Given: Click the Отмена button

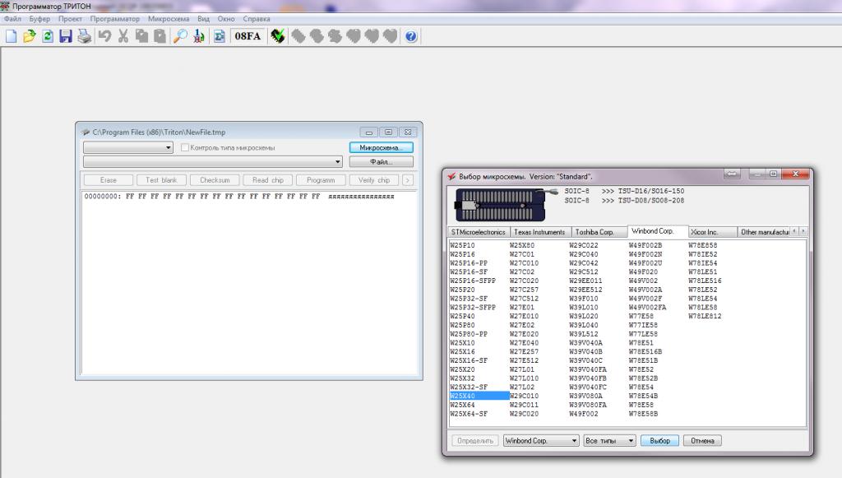Looking at the screenshot, I should click(x=702, y=441).
